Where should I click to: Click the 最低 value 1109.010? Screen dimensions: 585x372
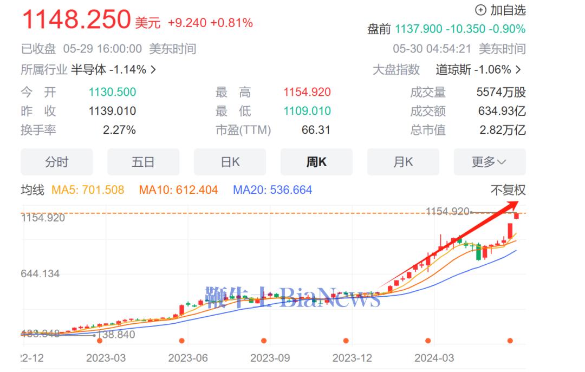point(307,111)
